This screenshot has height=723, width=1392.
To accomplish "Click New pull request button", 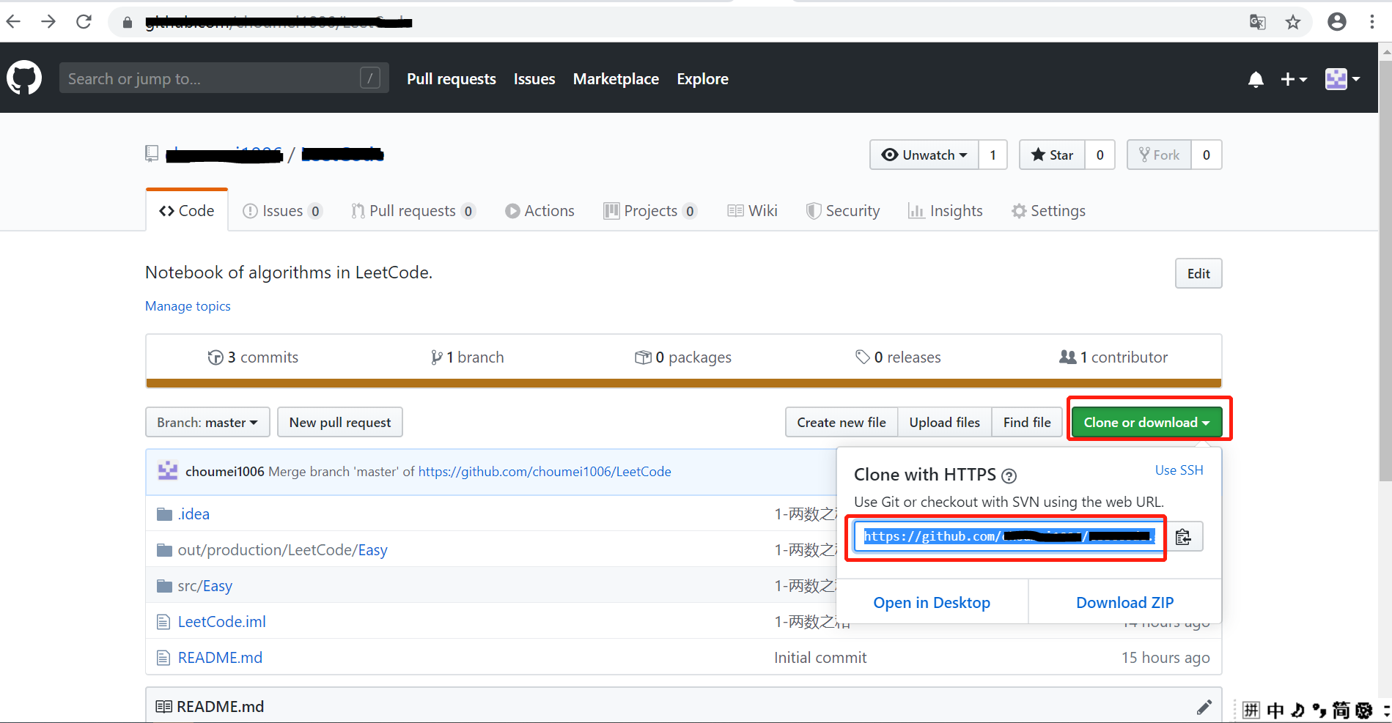I will coord(340,423).
